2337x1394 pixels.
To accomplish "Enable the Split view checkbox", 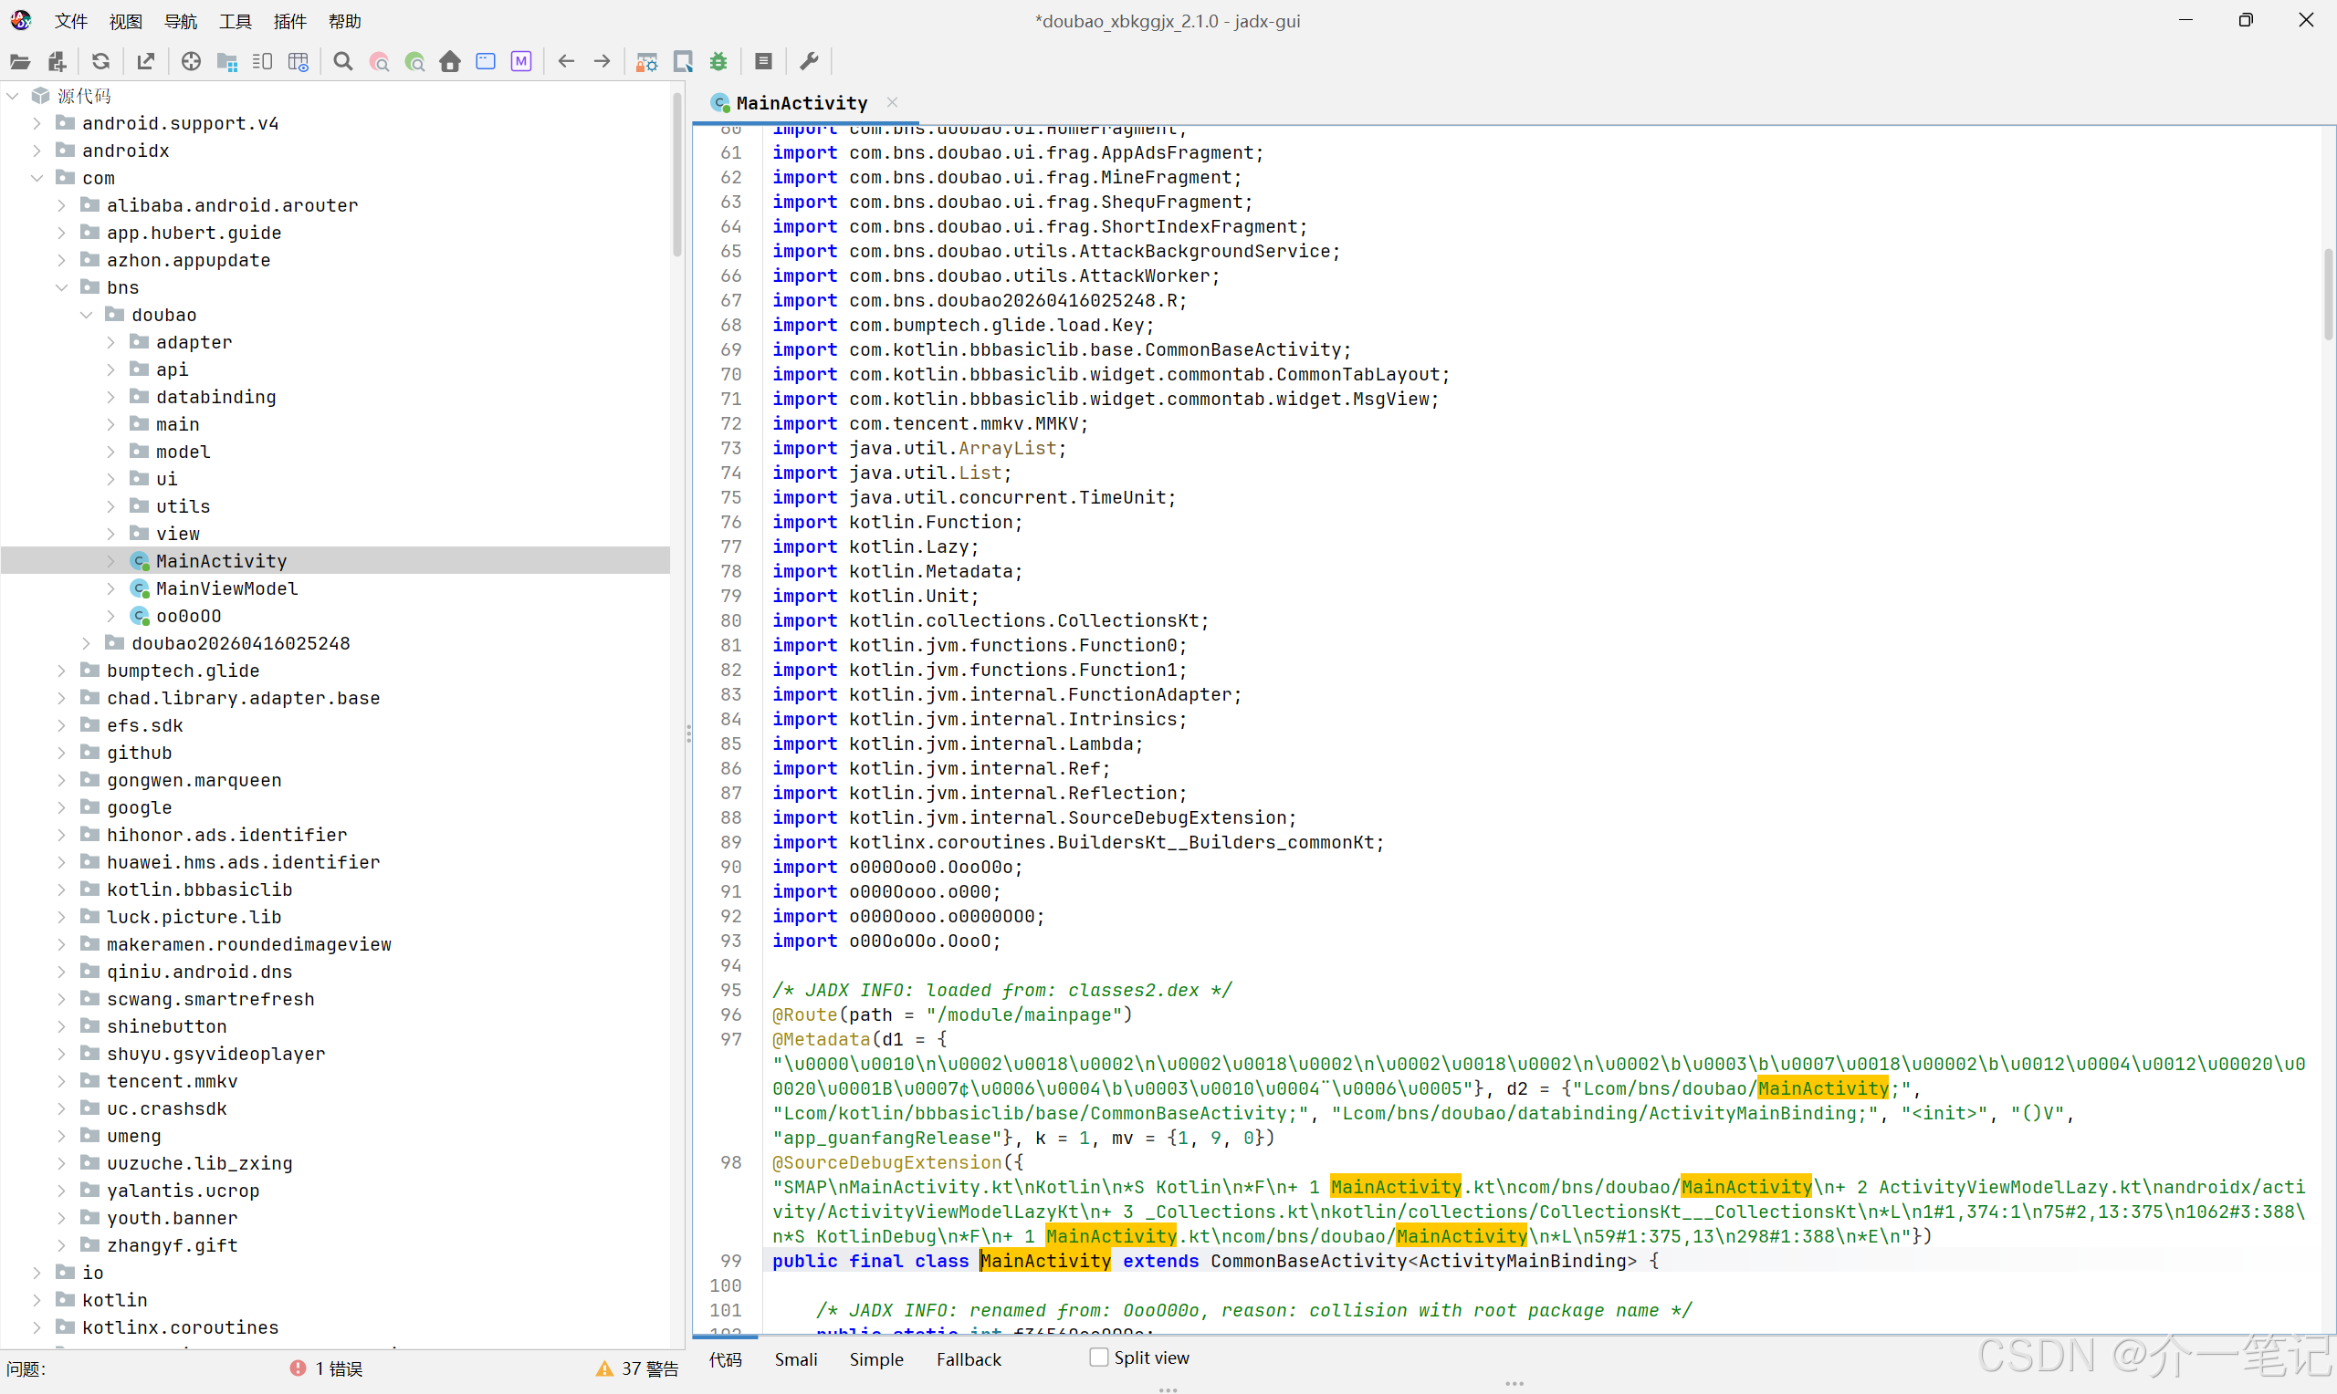I will [x=1098, y=1358].
